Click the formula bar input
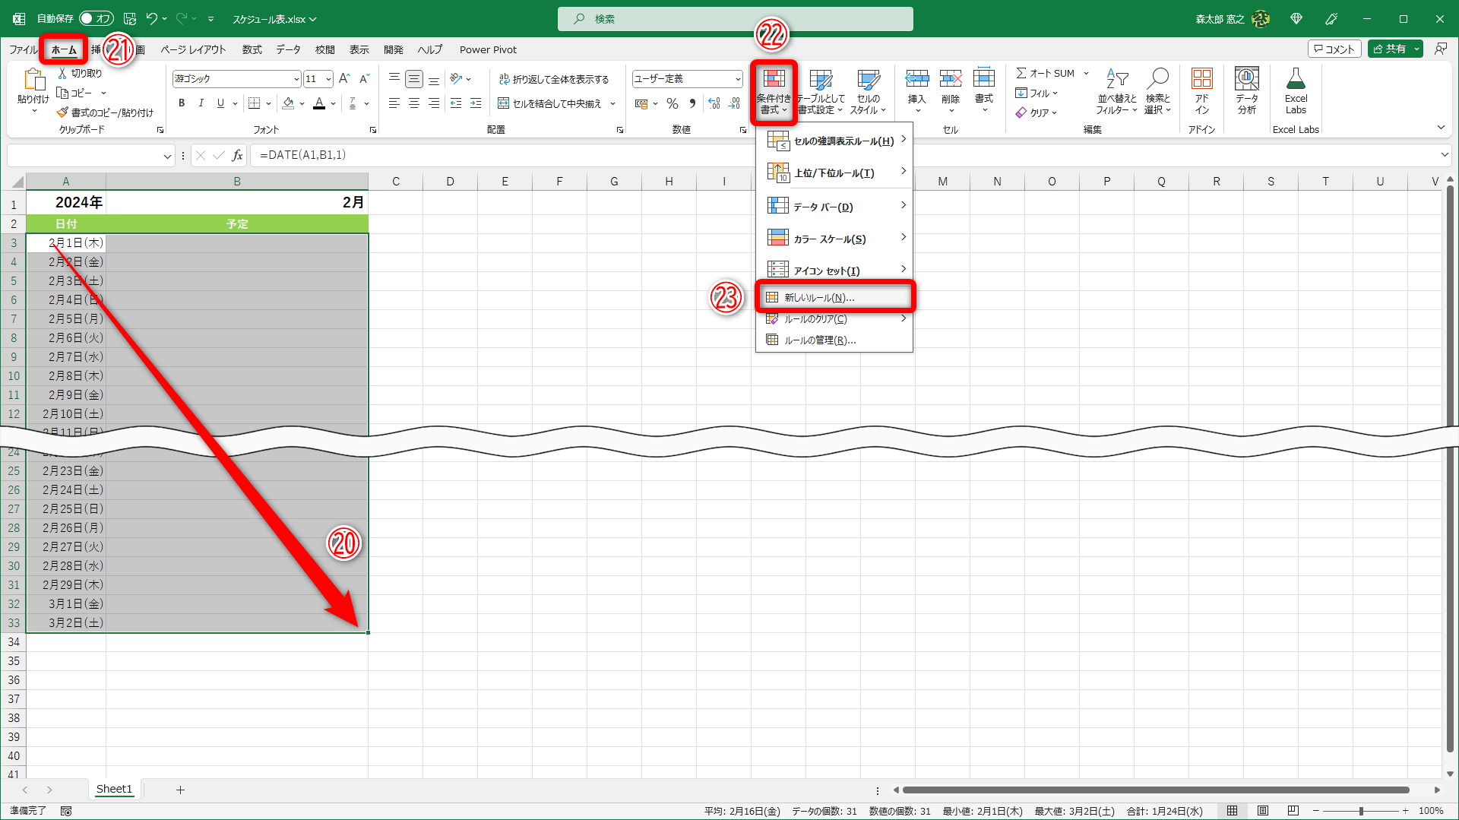Image resolution: width=1459 pixels, height=820 pixels. (x=843, y=155)
